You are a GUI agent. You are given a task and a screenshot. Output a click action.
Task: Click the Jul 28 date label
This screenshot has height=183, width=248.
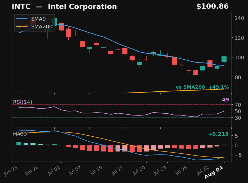181,171
